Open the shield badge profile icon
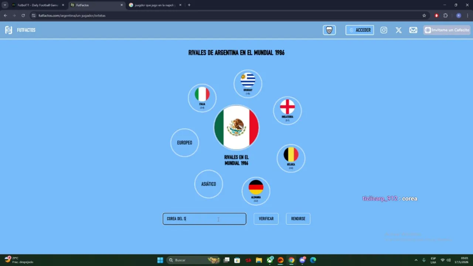This screenshot has width=473, height=266. click(329, 30)
